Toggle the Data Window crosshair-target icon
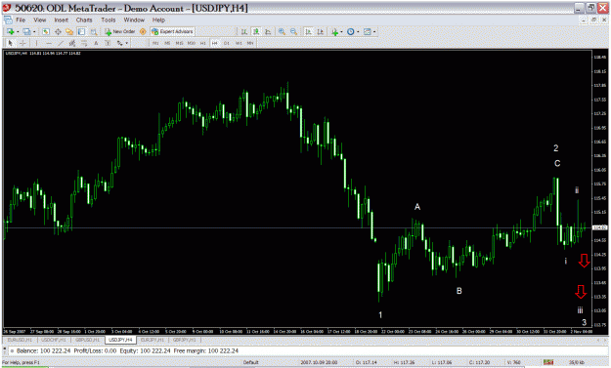Viewport: 611px width, 368px height. pyautogui.click(x=58, y=31)
